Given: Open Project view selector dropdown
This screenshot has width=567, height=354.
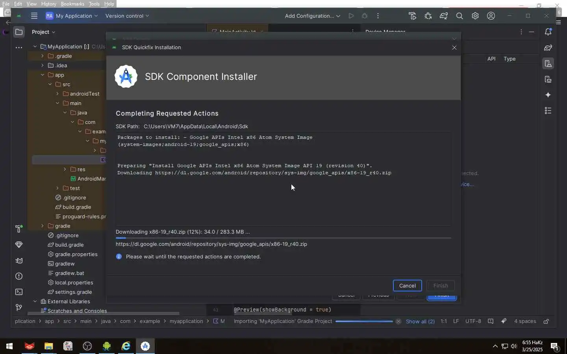Looking at the screenshot, I should coord(43,32).
